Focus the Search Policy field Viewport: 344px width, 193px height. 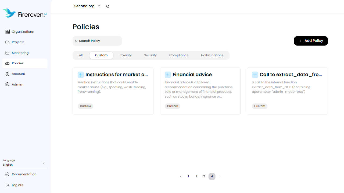(x=97, y=41)
